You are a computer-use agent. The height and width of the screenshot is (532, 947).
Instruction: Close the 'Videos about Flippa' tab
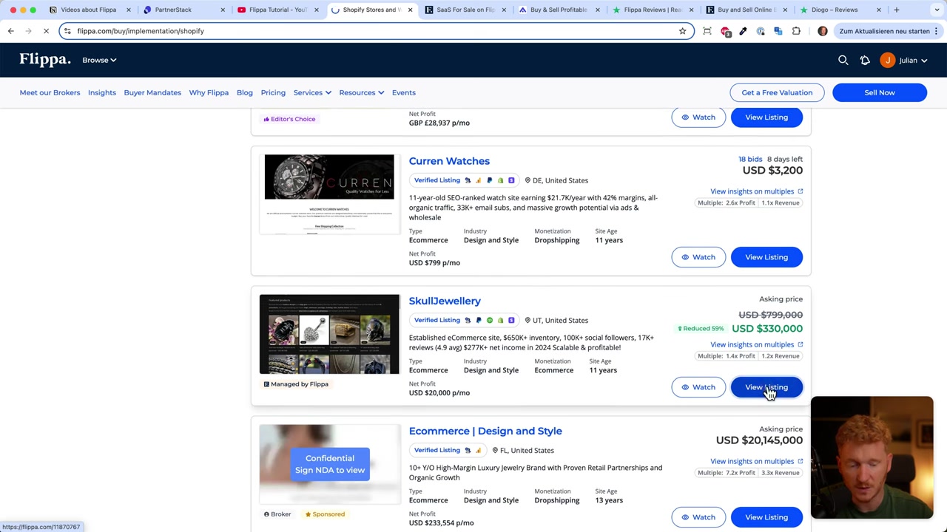(129, 10)
